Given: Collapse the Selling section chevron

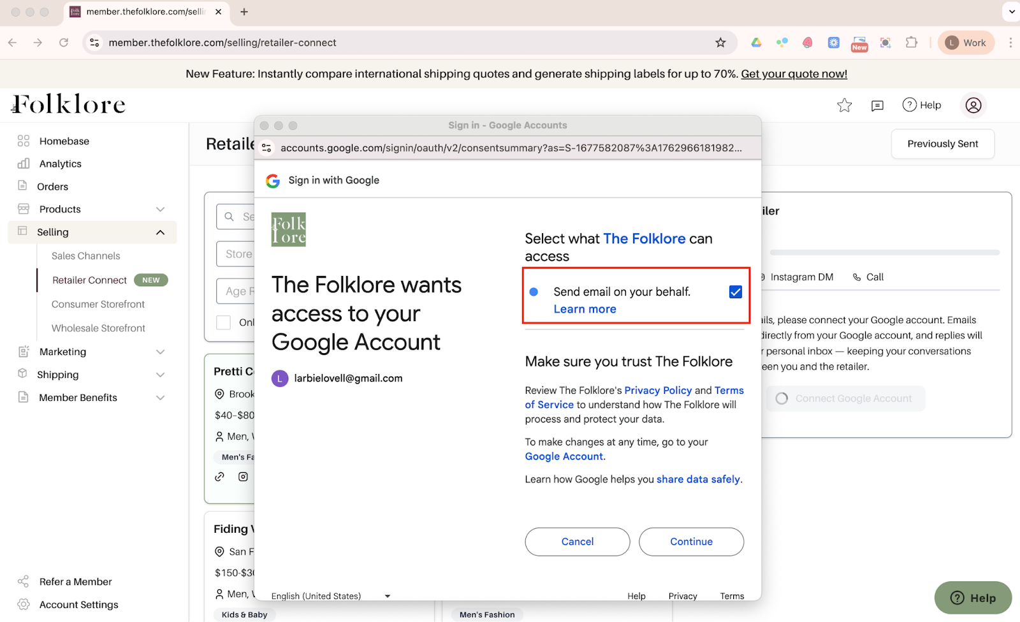Looking at the screenshot, I should coord(160,233).
